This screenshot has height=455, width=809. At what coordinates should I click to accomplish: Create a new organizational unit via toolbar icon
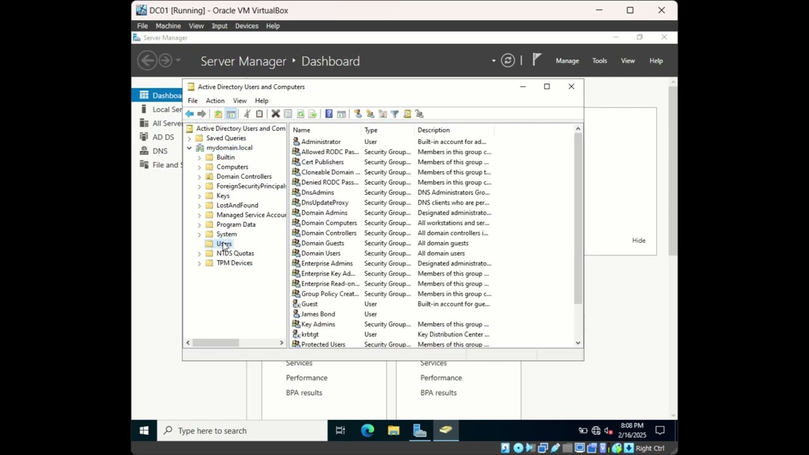click(382, 114)
